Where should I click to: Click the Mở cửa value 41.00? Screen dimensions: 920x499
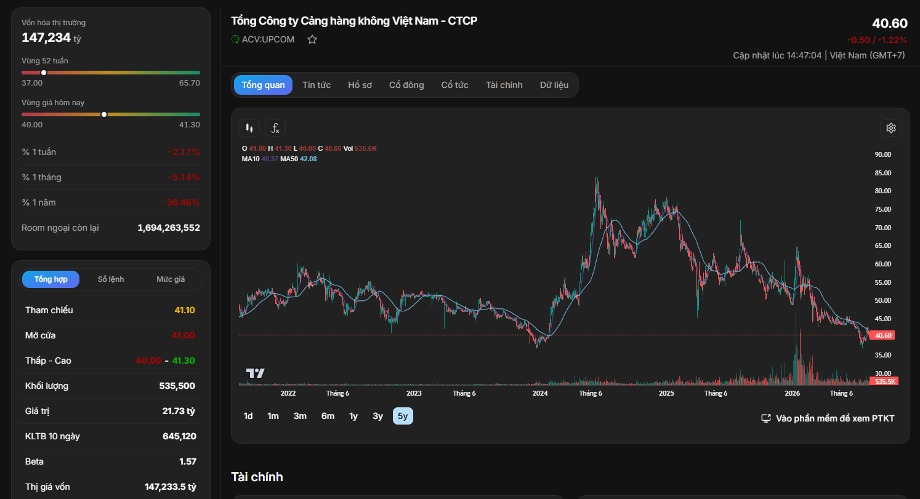coord(185,335)
